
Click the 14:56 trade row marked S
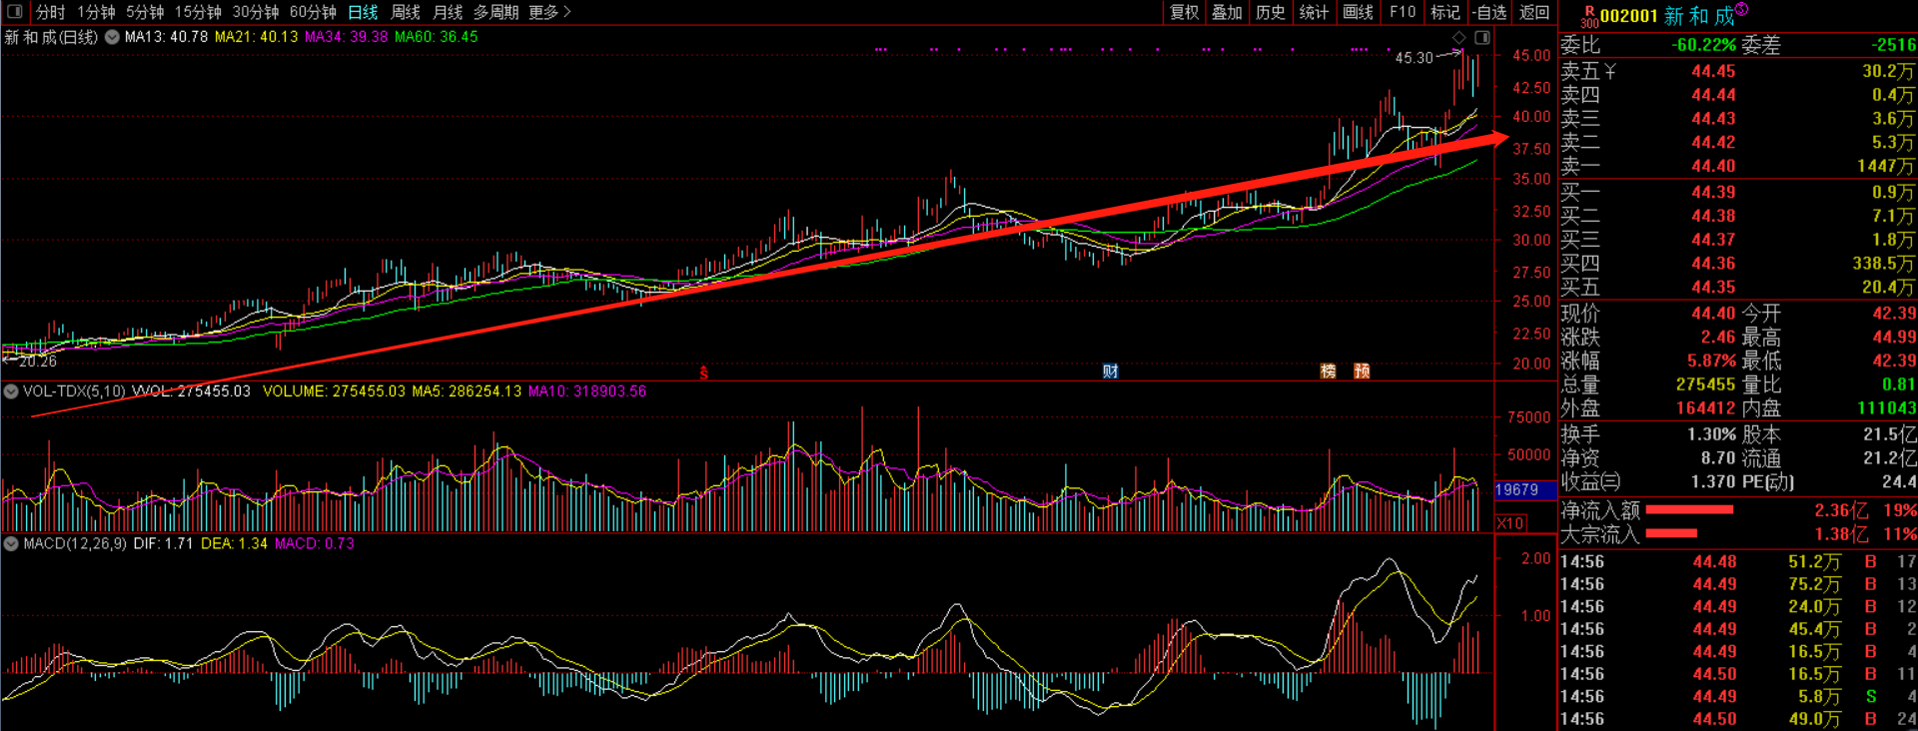pyautogui.click(x=1737, y=697)
